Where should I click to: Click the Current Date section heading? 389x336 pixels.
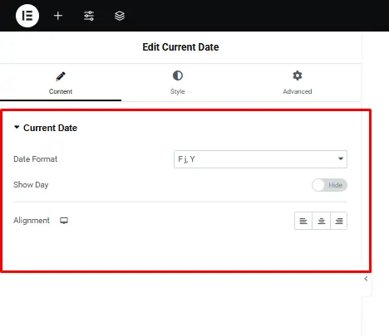click(50, 128)
